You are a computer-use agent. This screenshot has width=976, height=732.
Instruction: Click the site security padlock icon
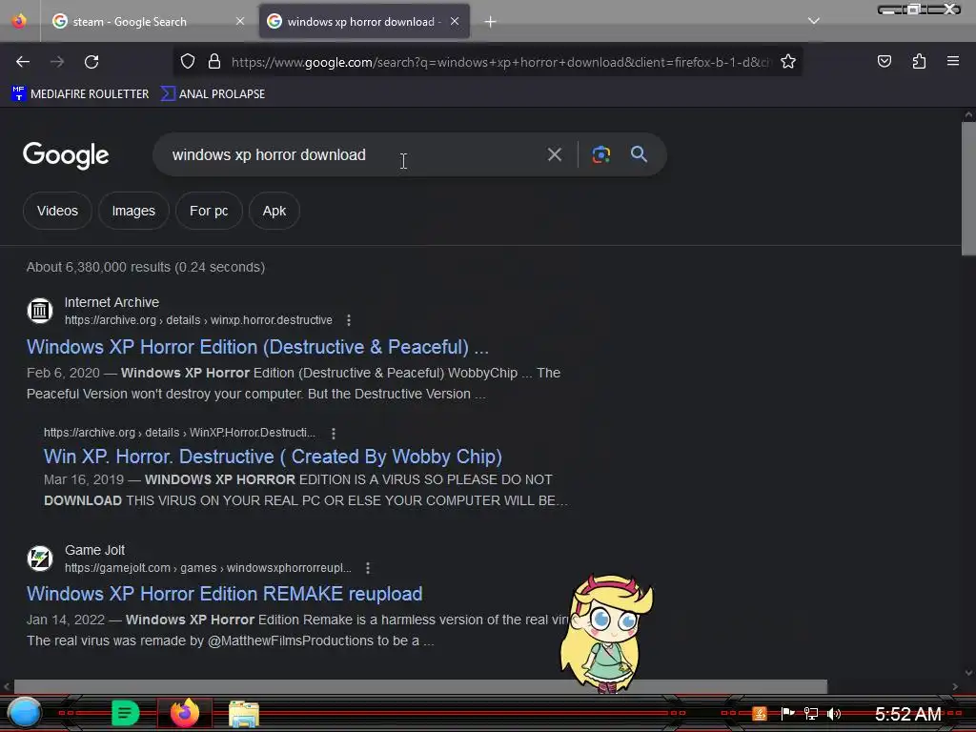click(x=214, y=61)
